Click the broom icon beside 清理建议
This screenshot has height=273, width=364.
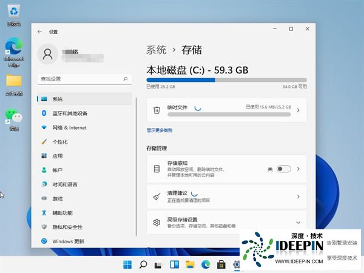pos(157,197)
